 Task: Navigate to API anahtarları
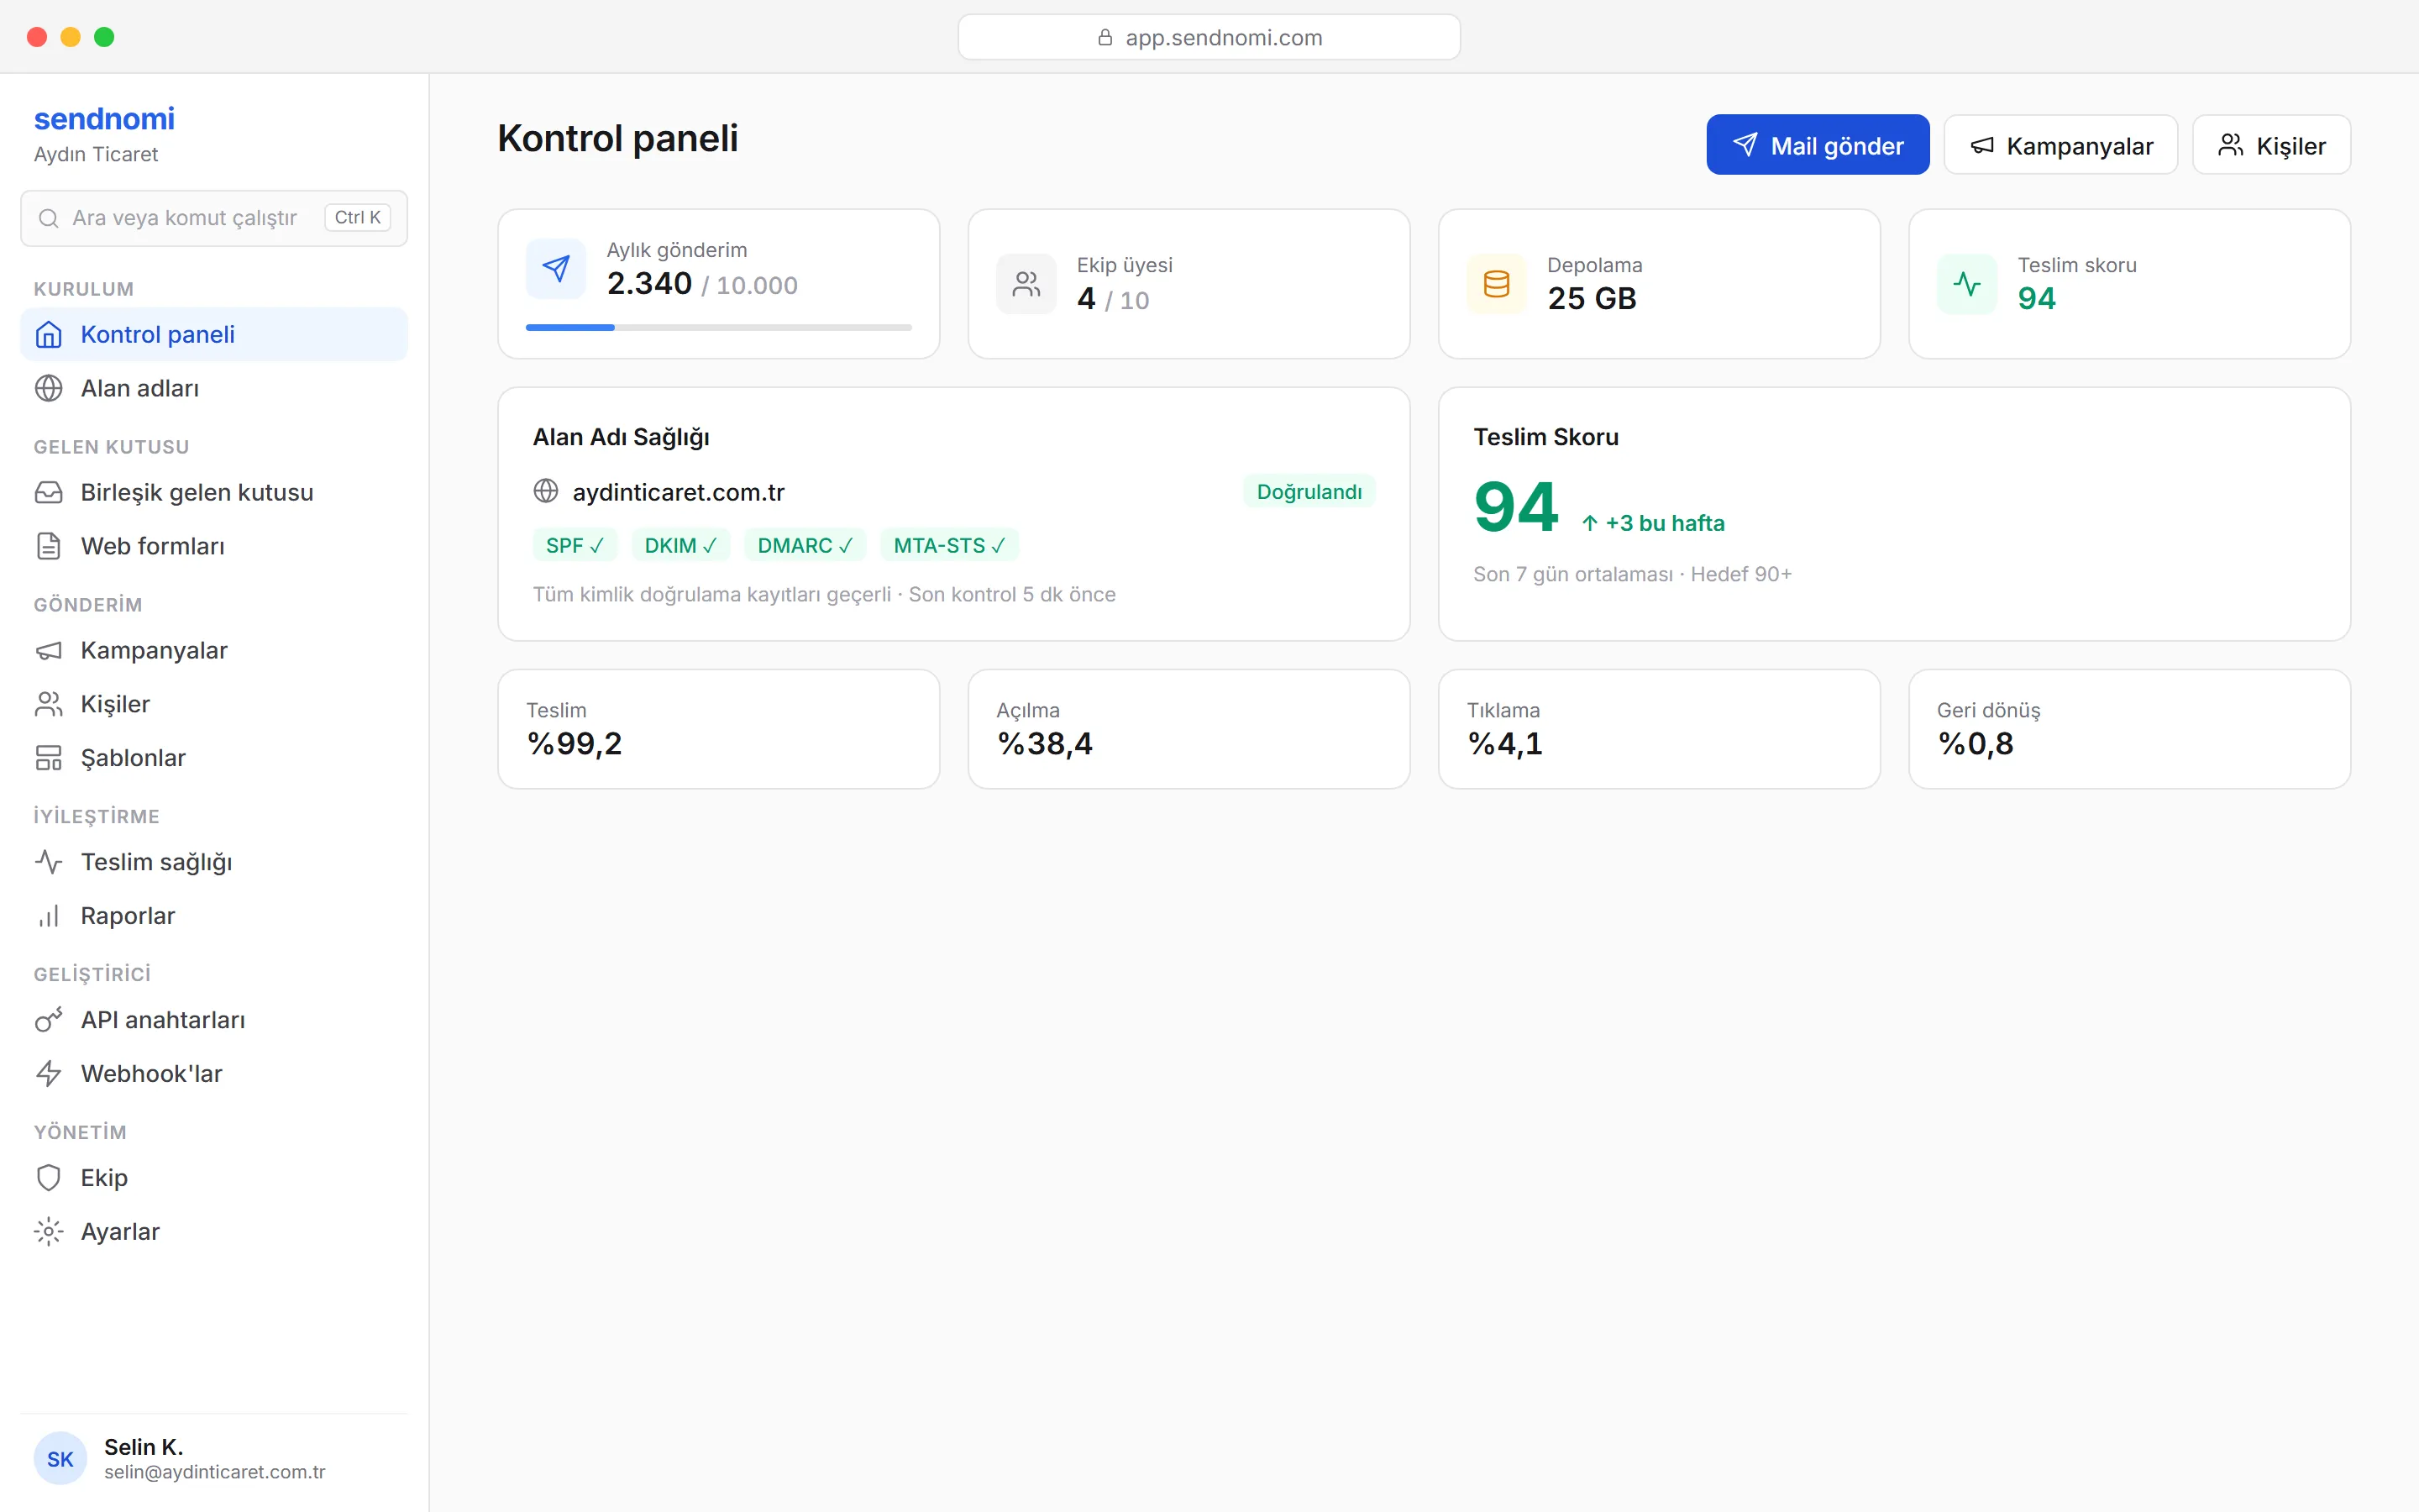(214, 1020)
